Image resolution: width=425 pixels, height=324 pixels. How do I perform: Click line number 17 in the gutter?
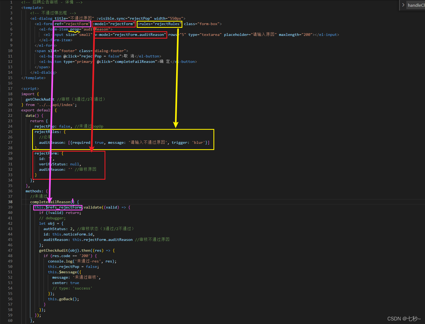point(10,88)
